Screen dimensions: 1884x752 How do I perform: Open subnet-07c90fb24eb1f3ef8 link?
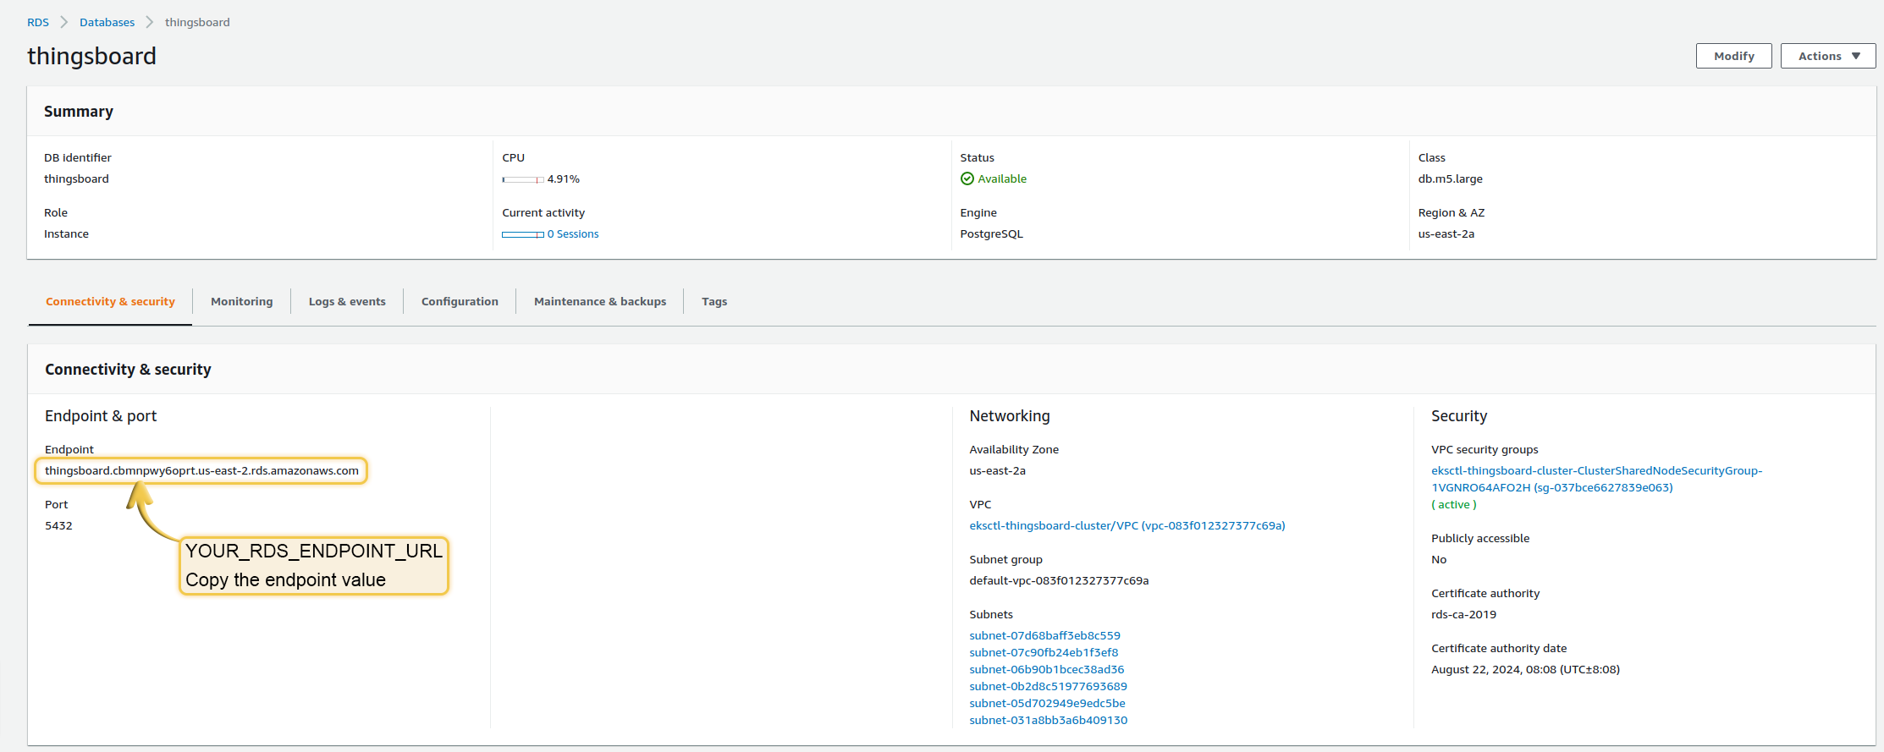pos(1044,652)
